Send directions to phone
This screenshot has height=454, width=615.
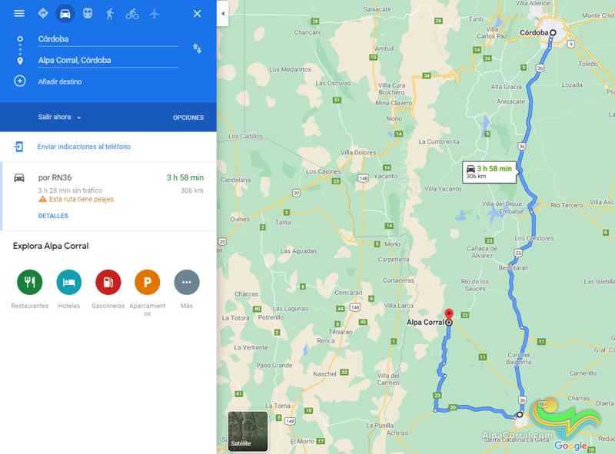pyautogui.click(x=84, y=147)
